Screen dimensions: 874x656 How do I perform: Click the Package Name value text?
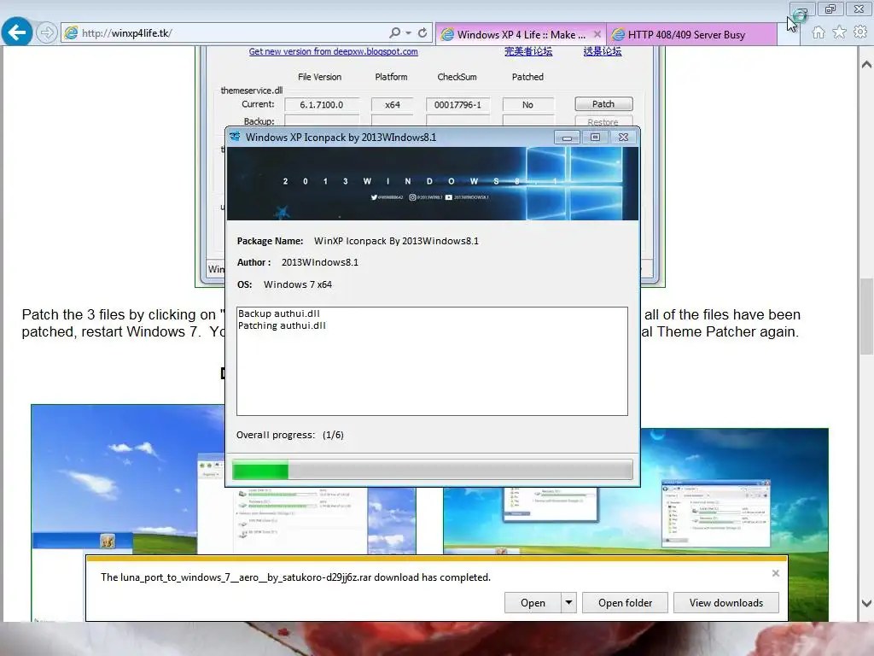point(396,241)
